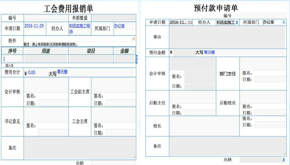Viewport: 290px width, 165px height.
Task: Click 零元整 beside 预付金额
Action: [210, 53]
